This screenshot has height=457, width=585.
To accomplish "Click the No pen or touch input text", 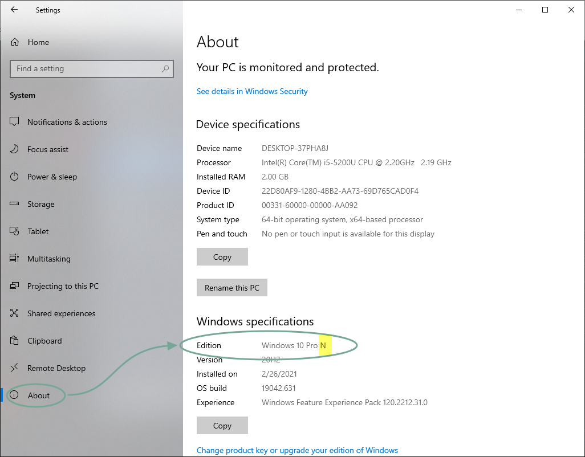I will [x=348, y=234].
